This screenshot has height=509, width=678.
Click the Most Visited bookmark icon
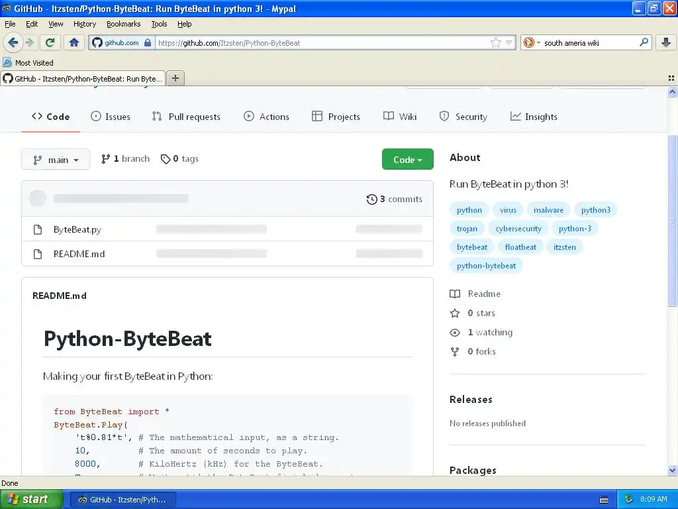7,62
